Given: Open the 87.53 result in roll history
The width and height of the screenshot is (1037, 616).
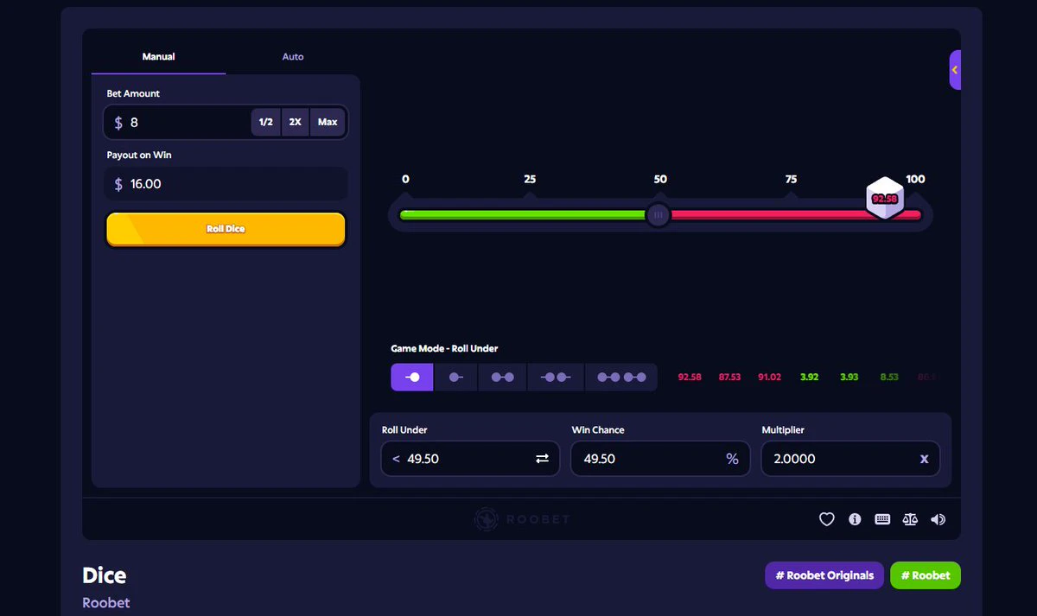Looking at the screenshot, I should [x=730, y=378].
